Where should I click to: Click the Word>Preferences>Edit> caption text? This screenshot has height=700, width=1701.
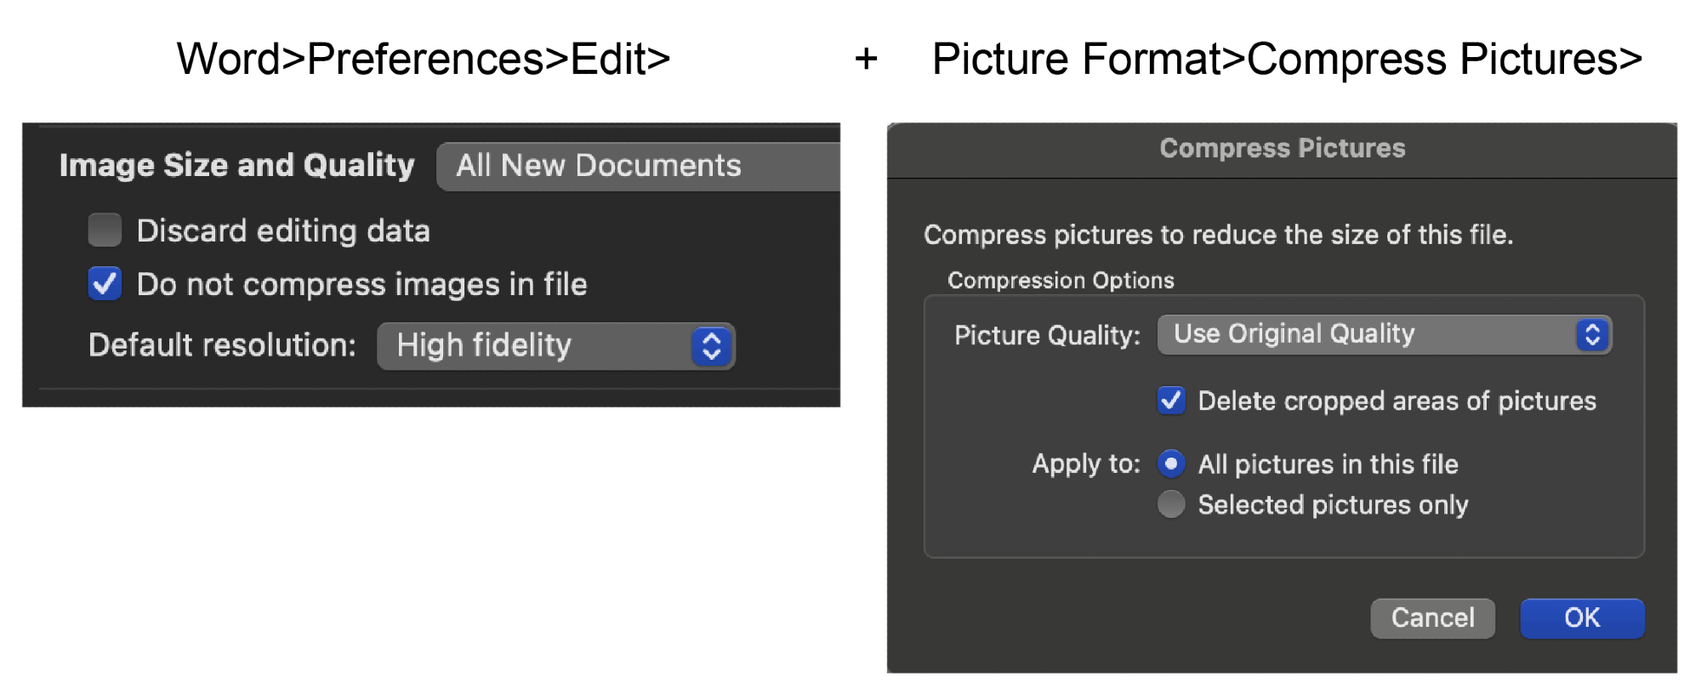click(423, 59)
